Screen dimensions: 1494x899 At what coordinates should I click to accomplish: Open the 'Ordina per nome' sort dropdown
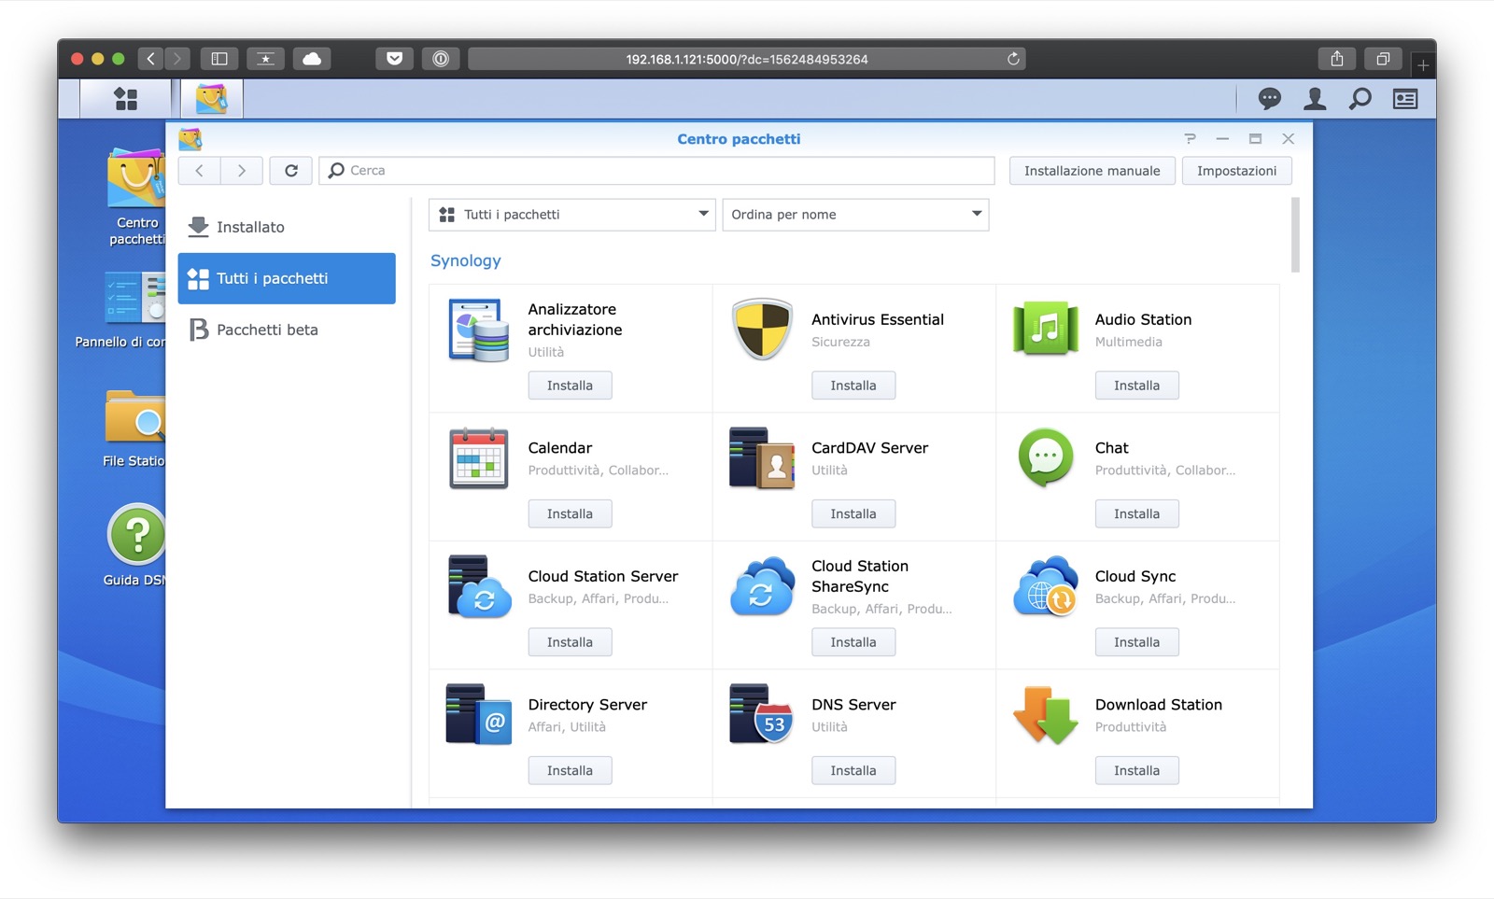[x=855, y=215]
